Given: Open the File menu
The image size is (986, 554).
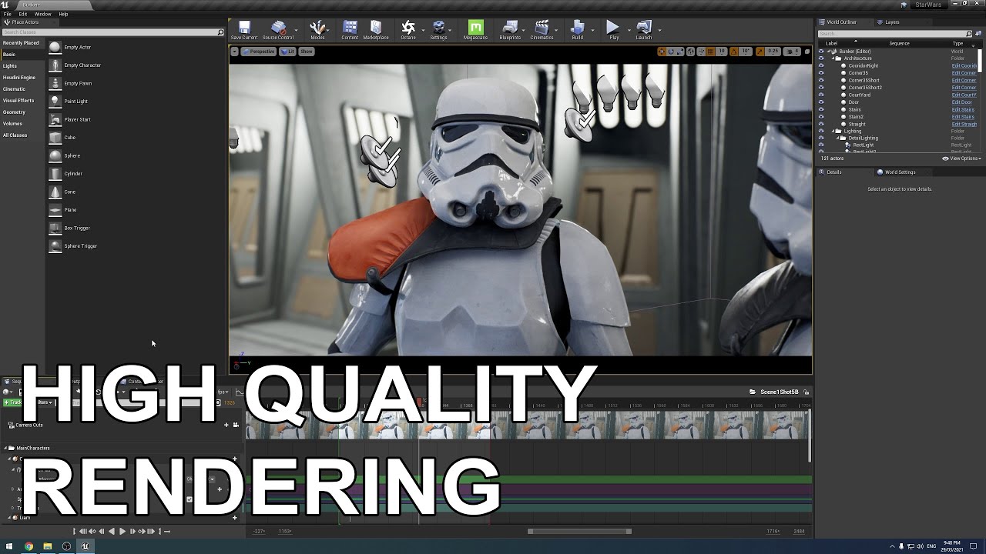Looking at the screenshot, I should [7, 14].
